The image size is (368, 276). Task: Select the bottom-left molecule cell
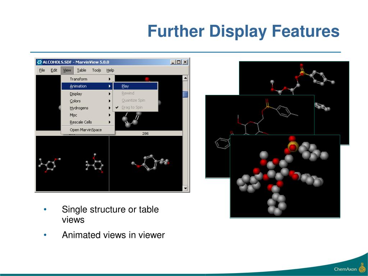tap(72, 164)
